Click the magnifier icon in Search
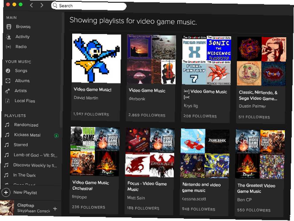Image resolution: width=294 pixels, height=221 pixels. pyautogui.click(x=55, y=5)
